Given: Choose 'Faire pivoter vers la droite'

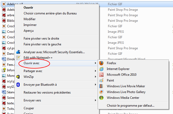Looking at the screenshot, I should (x=41, y=39).
